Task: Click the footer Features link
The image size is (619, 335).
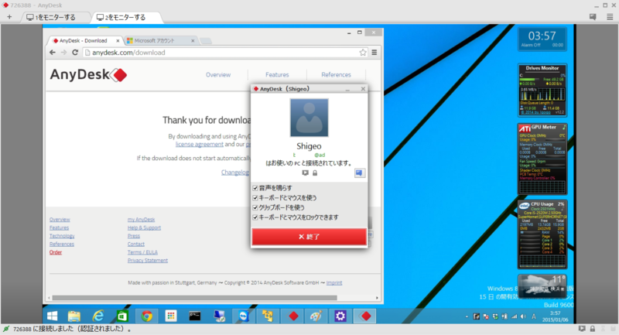Action: [x=60, y=228]
